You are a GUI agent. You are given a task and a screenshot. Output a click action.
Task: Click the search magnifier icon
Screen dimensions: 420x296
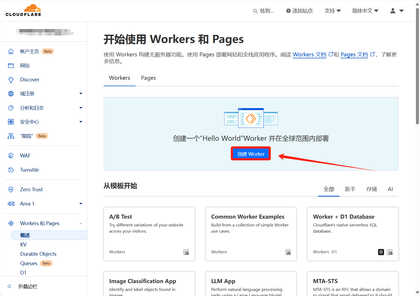(255, 11)
